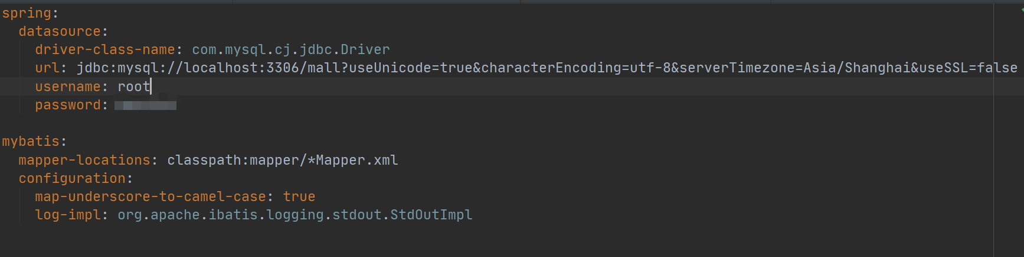Click the classpath:mapper/*Mapper.xml value
This screenshot has width=1024, height=257.
[x=282, y=160]
